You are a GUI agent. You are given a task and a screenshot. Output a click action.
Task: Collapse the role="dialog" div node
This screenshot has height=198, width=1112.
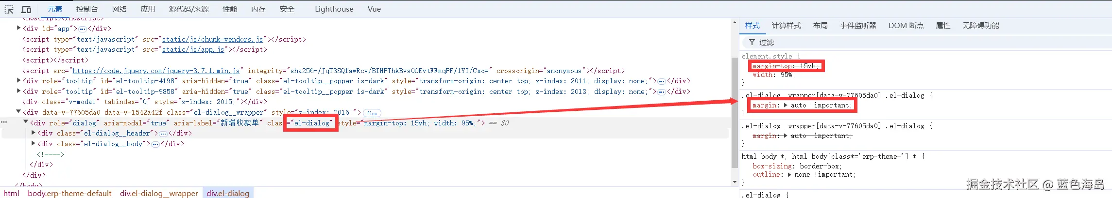click(x=26, y=123)
